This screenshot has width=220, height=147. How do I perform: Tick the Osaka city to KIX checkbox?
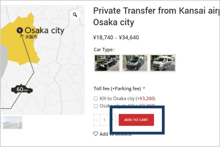tap(96, 106)
